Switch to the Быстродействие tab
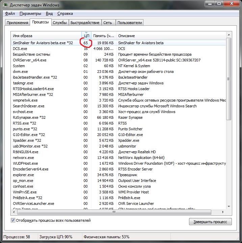 (85, 23)
